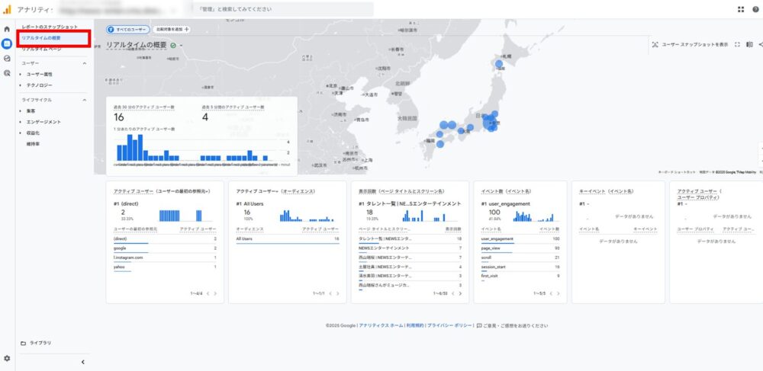Open the Admin gear icon
The image size is (763, 371).
tap(7, 358)
